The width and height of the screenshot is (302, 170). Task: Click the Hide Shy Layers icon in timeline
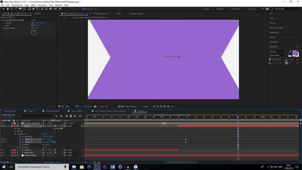click(x=67, y=116)
